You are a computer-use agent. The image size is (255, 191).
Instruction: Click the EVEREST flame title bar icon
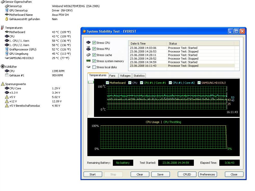(x=84, y=31)
